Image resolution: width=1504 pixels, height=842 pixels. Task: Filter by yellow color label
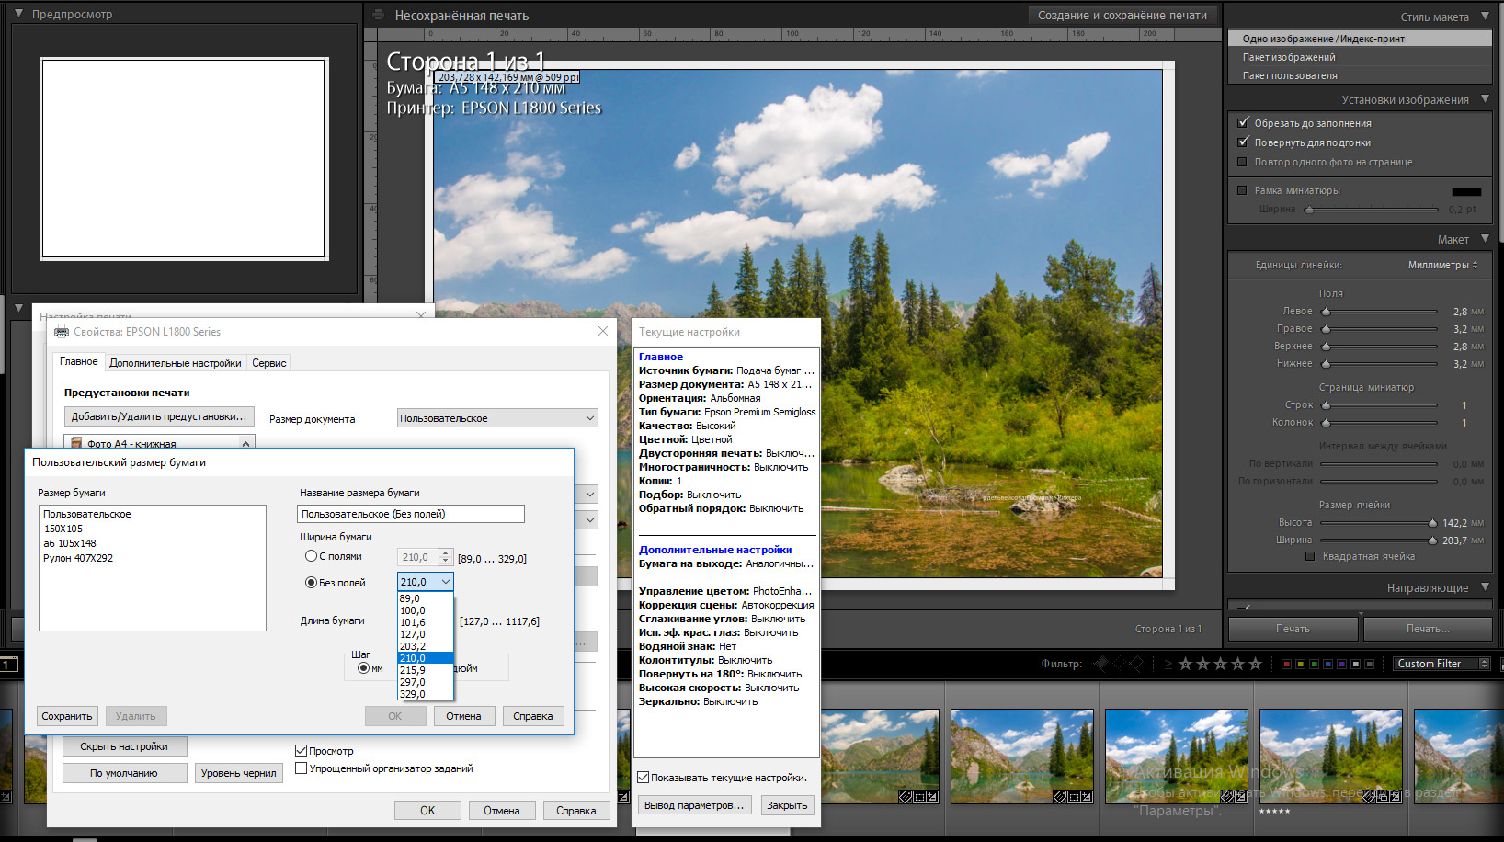coord(1300,664)
